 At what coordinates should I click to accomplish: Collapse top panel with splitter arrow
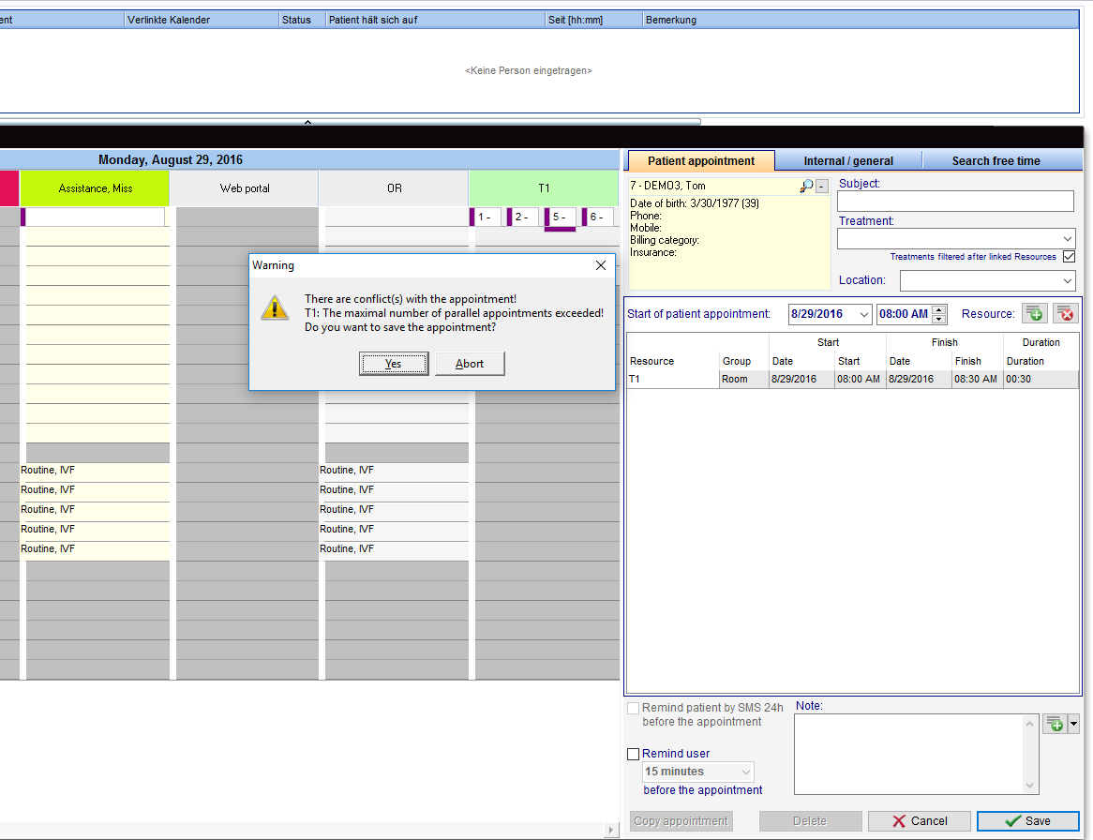[x=307, y=121]
